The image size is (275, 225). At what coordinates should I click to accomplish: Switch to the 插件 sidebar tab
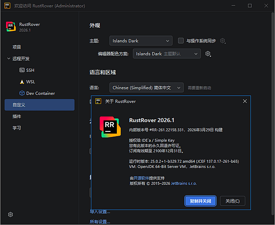tap(17, 116)
